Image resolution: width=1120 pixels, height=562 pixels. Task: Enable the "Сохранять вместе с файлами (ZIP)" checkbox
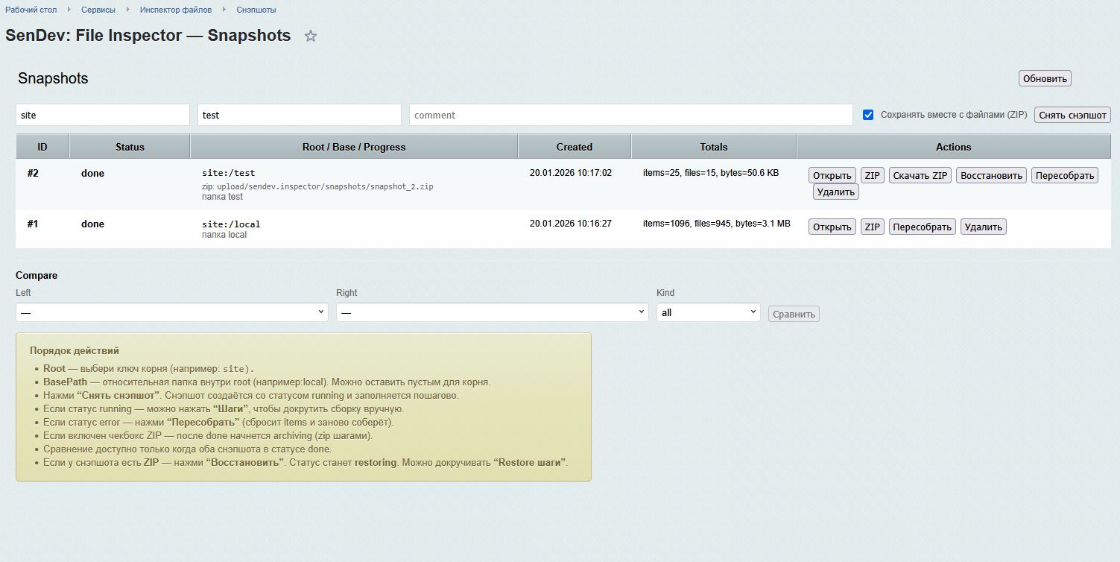pos(867,114)
